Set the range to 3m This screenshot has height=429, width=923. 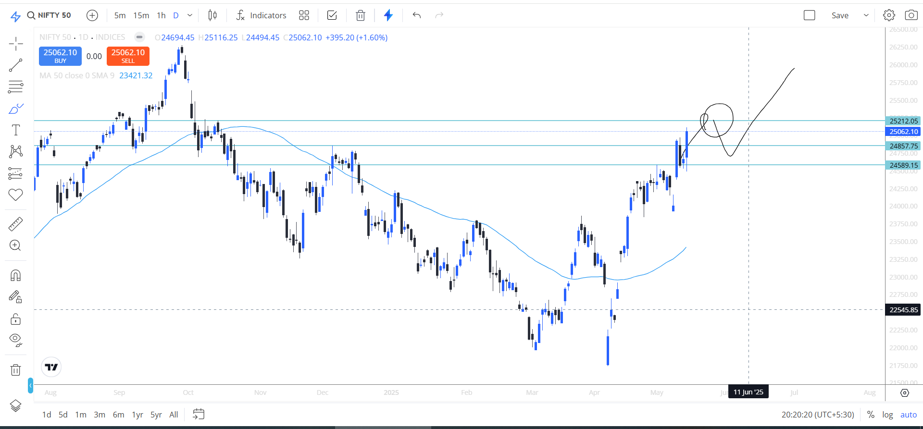[x=100, y=415]
